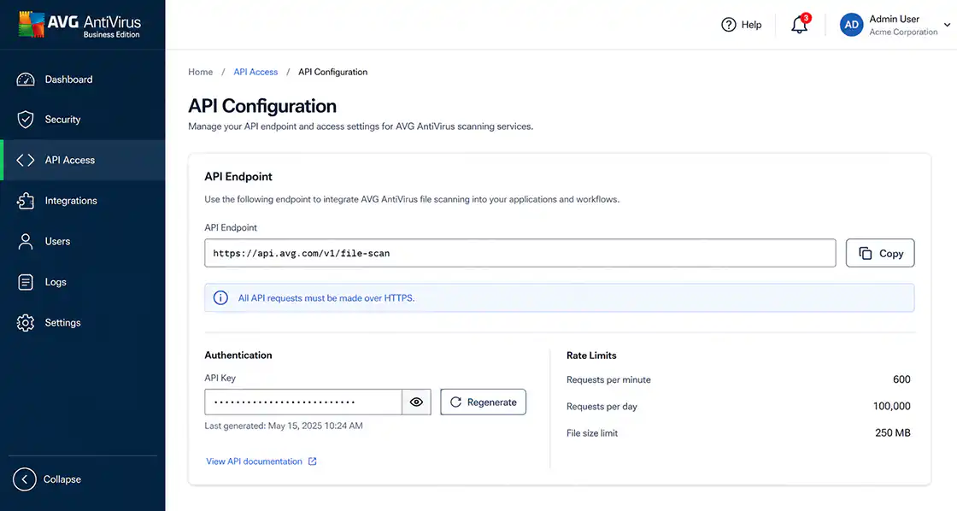Click 'Last generated: May 15, 2025 10:24 AM'

[x=284, y=426]
